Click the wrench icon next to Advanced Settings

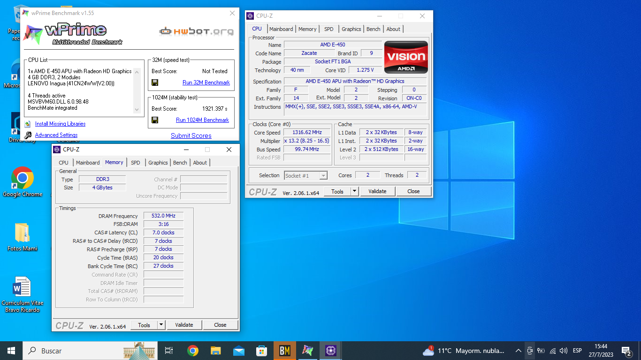click(x=28, y=135)
